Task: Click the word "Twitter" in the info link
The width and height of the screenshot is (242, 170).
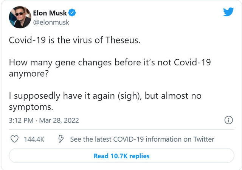Action: (x=204, y=139)
